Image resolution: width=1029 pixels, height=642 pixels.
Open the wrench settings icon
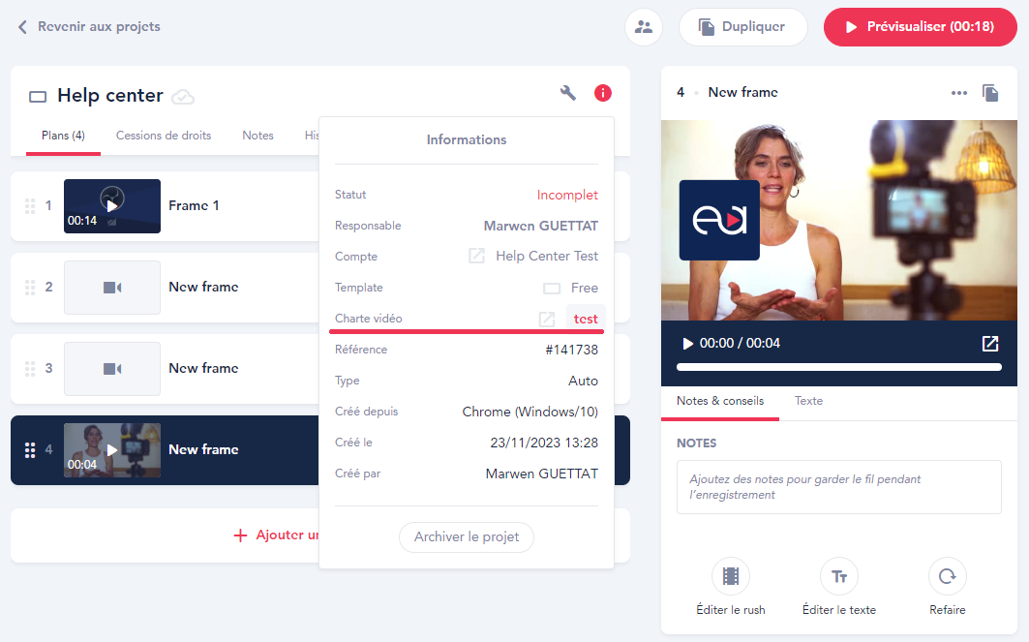pos(568,93)
